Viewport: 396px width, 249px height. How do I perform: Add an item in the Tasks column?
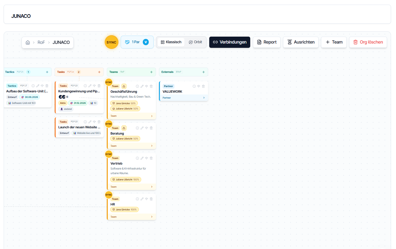(x=99, y=72)
